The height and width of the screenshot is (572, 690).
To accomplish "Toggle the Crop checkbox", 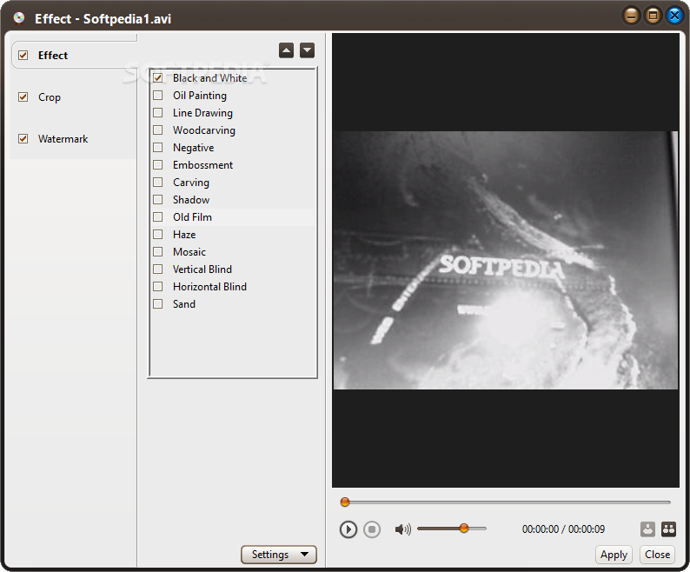I will point(23,96).
